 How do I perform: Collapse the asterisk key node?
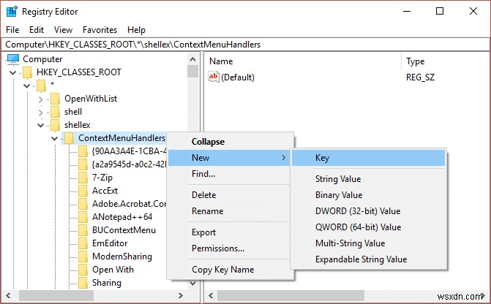(x=26, y=85)
